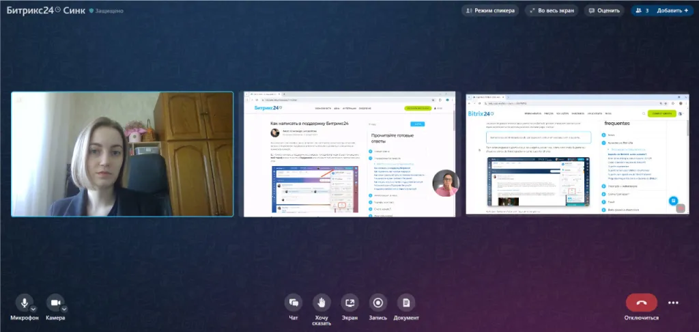Viewport: 699px width, 332px height.
Task: Open the Чат panel
Action: pos(294,303)
